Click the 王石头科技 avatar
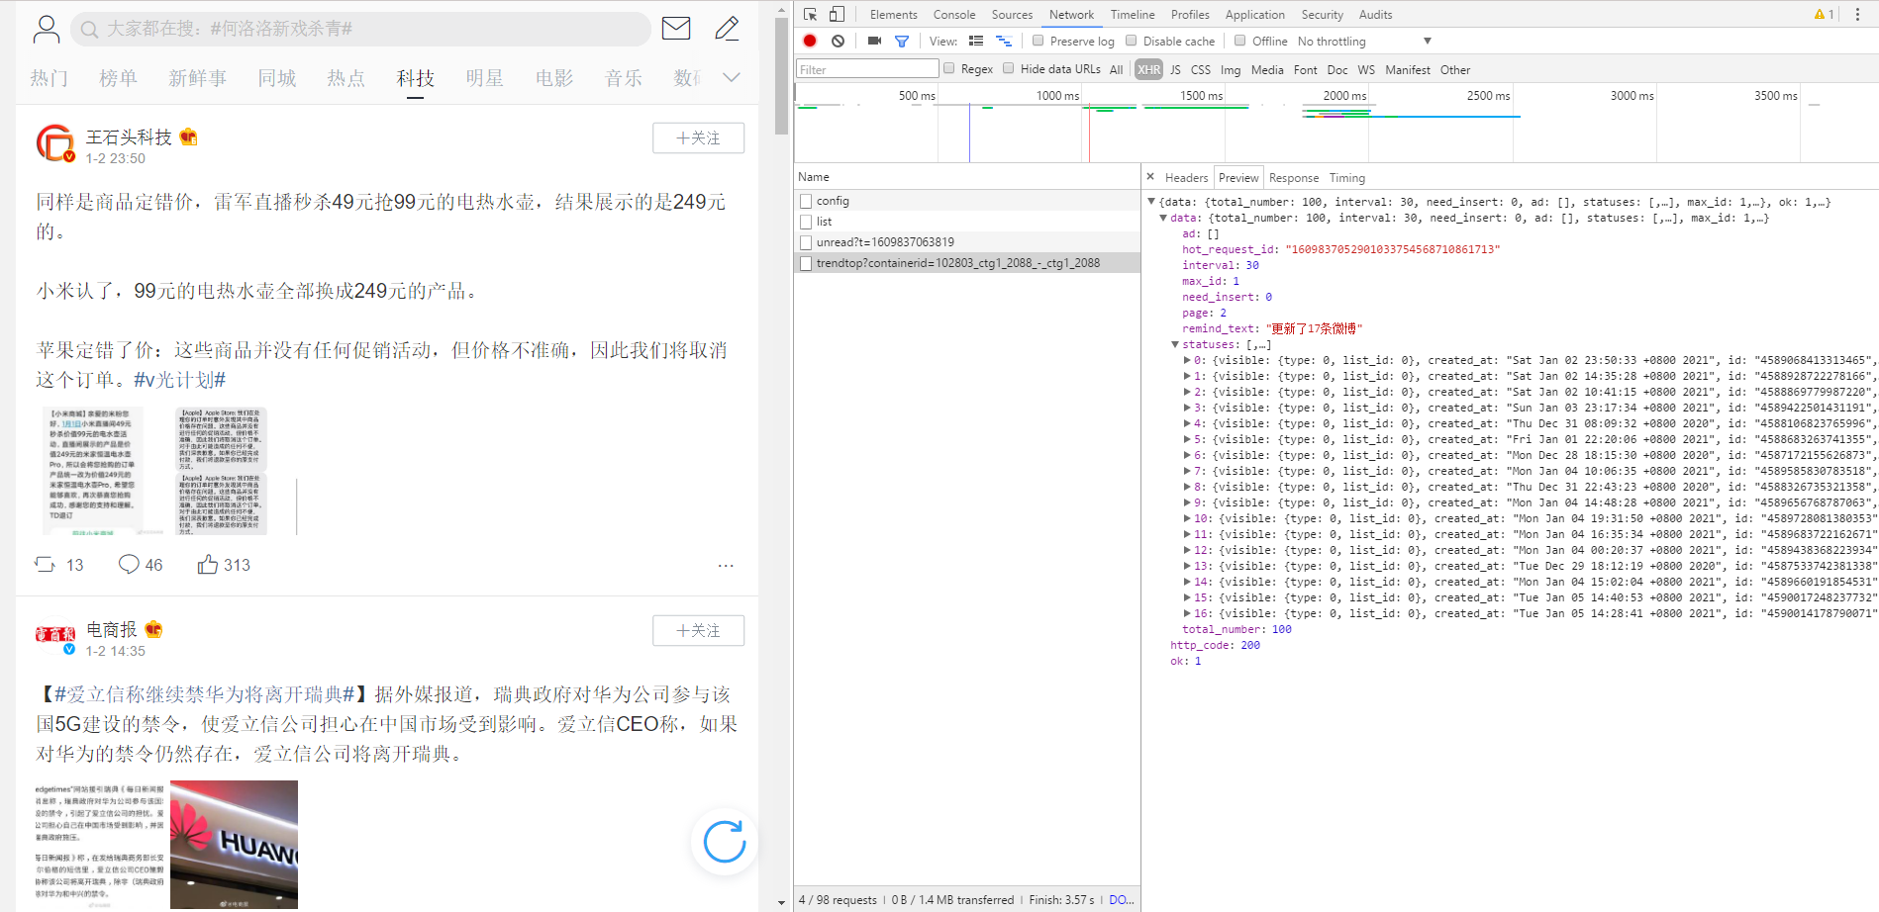The image size is (1879, 912). click(55, 143)
